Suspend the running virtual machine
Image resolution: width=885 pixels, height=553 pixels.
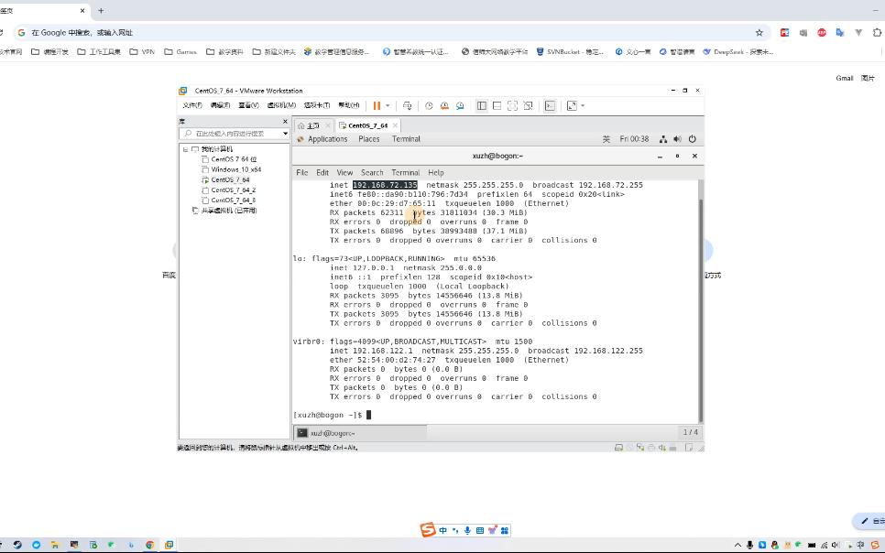tap(377, 105)
